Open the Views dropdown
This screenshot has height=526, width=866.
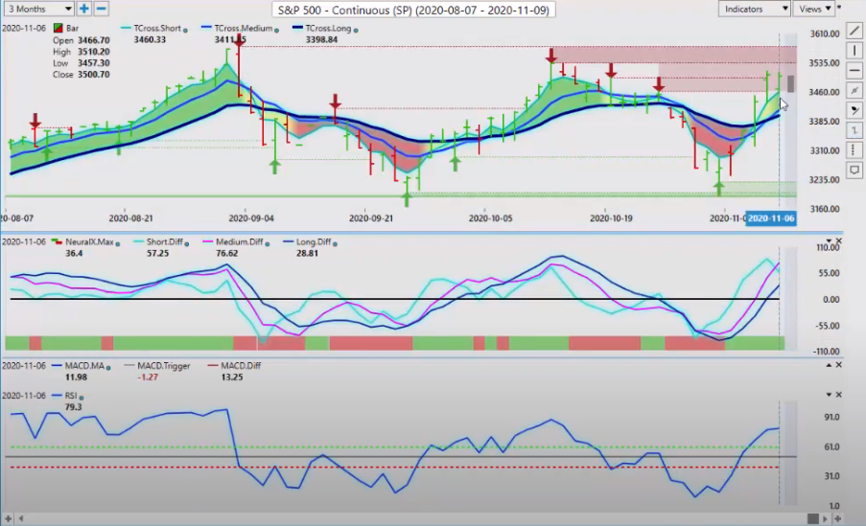point(813,9)
